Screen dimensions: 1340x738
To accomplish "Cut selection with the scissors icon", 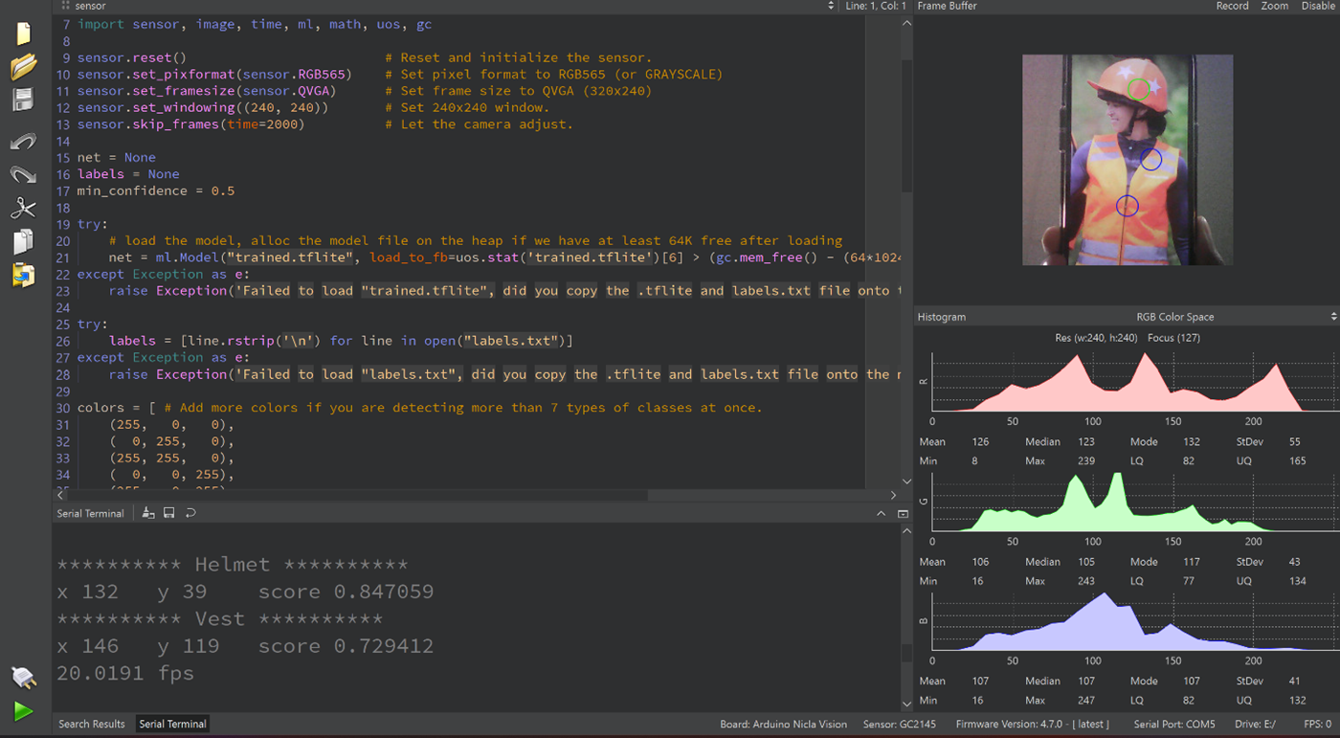I will click(23, 208).
